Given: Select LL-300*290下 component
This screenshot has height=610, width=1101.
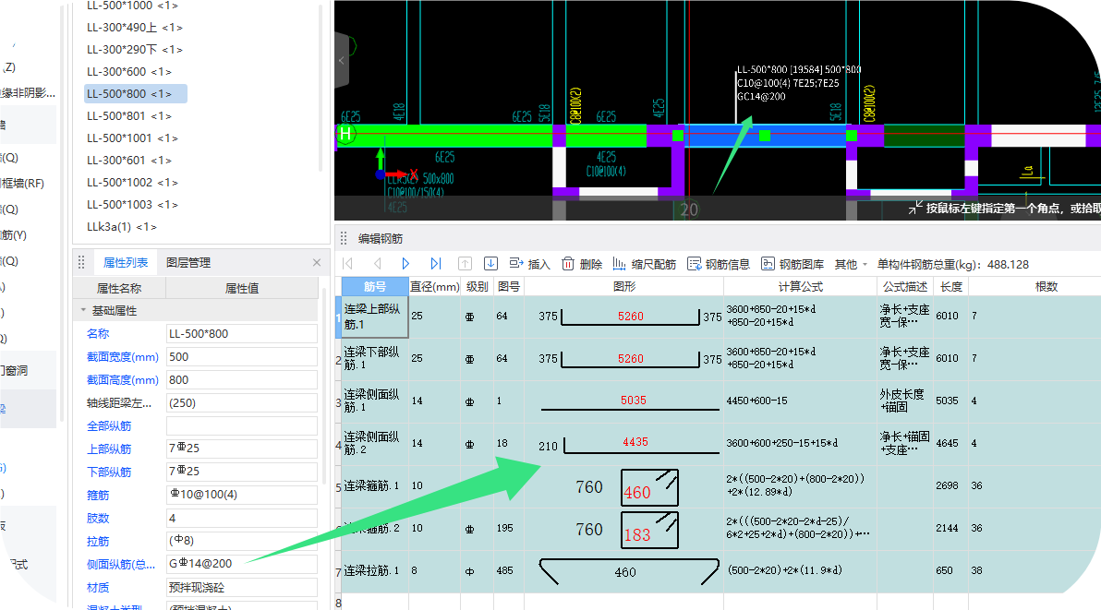Looking at the screenshot, I should (x=135, y=49).
